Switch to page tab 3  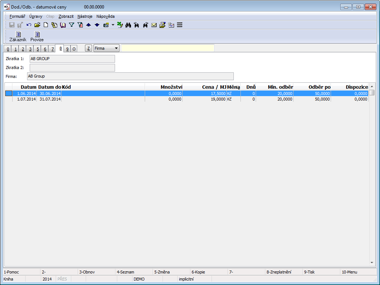(x=30, y=49)
